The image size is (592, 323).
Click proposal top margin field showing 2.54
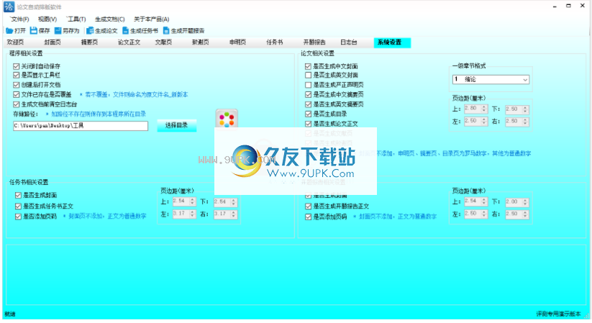click(476, 201)
